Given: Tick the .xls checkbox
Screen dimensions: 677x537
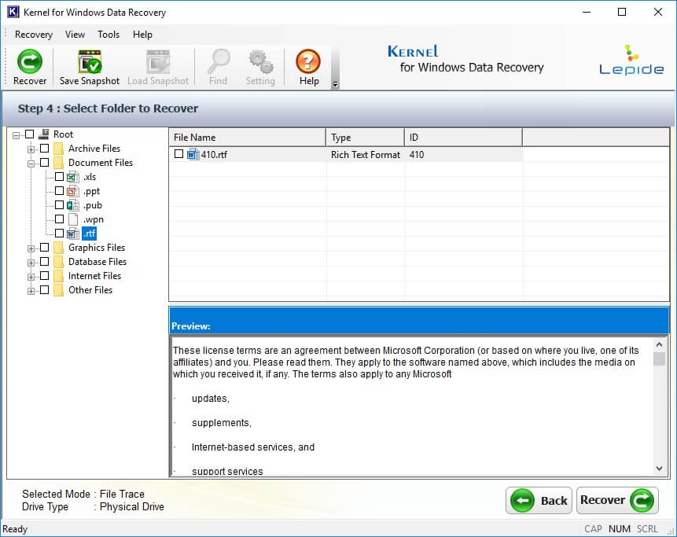Looking at the screenshot, I should click(59, 177).
